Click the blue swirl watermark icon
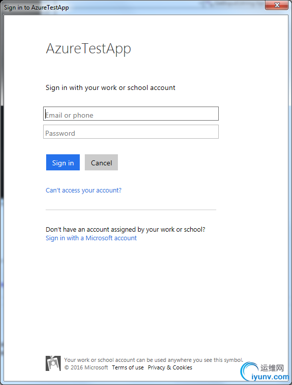The width and height of the screenshot is (292, 385). [249, 371]
